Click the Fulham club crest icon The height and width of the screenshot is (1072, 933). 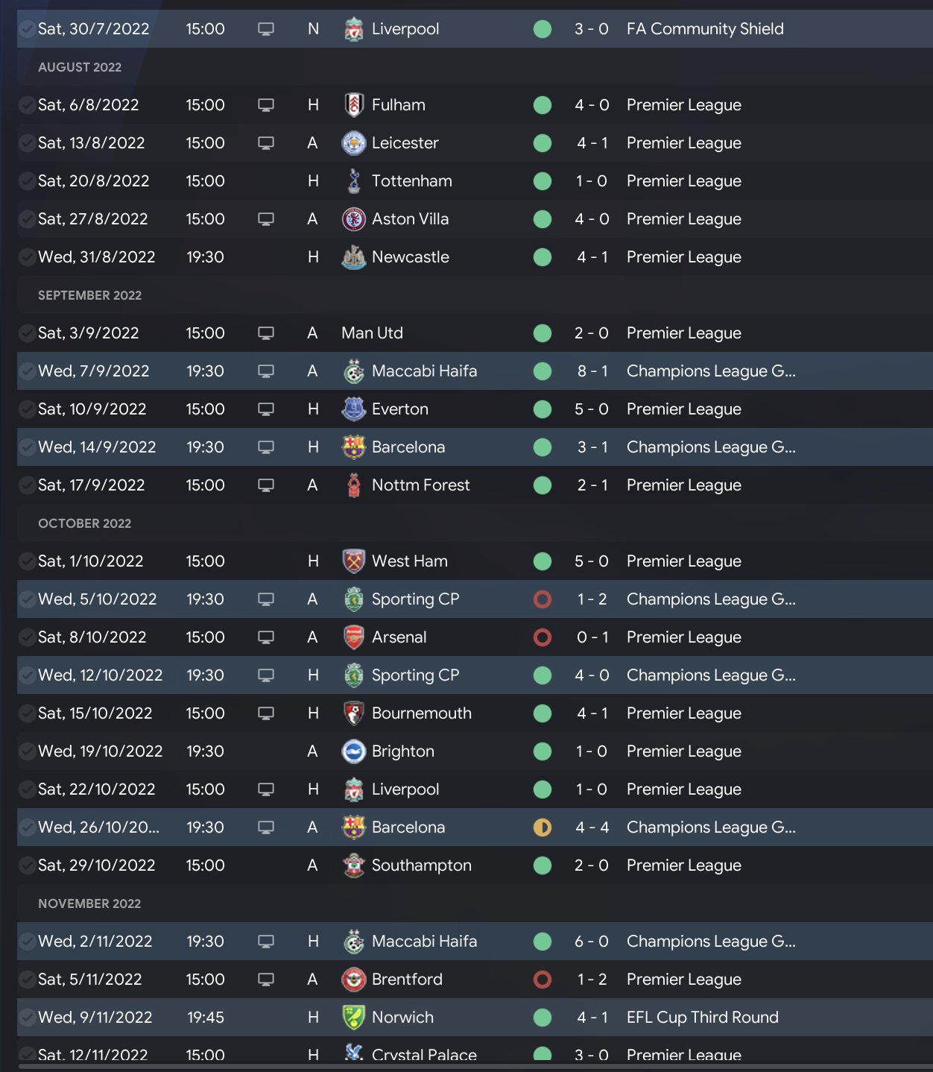coord(354,105)
